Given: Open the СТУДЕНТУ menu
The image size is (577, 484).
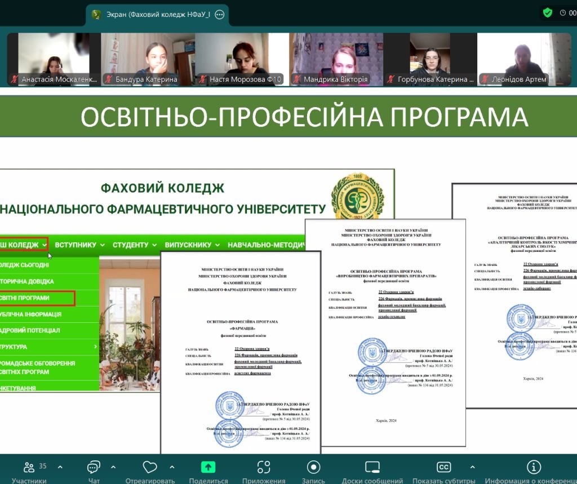Looking at the screenshot, I should click(x=135, y=245).
